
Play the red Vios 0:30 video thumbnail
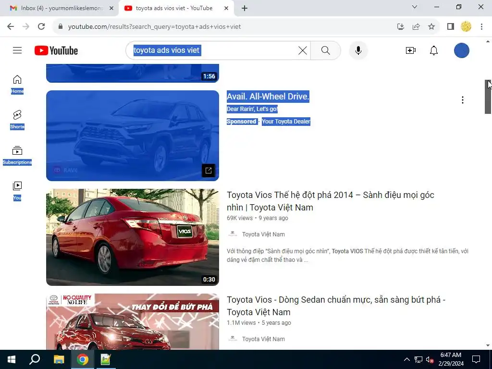point(133,237)
